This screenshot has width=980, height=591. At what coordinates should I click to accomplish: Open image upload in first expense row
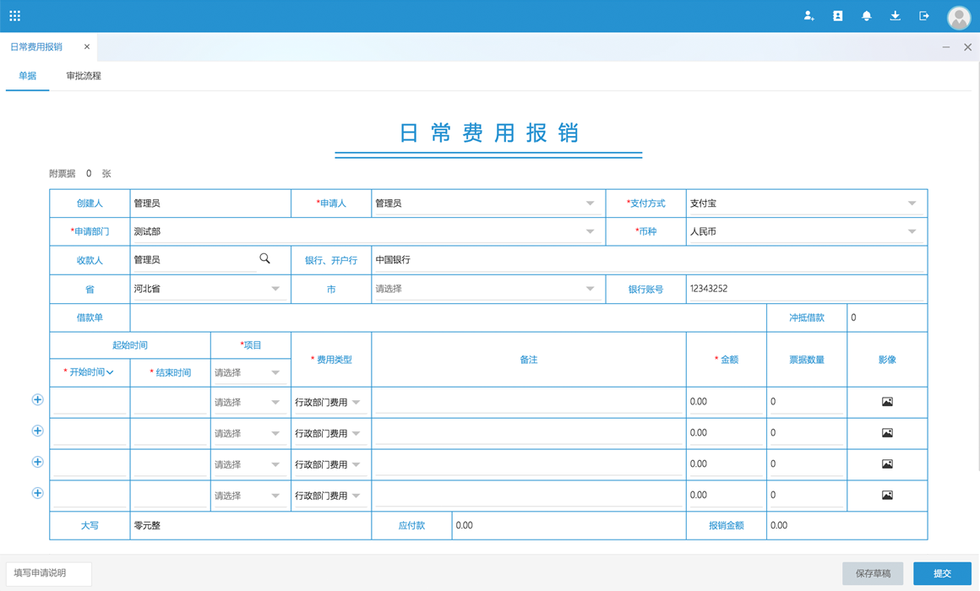click(887, 402)
